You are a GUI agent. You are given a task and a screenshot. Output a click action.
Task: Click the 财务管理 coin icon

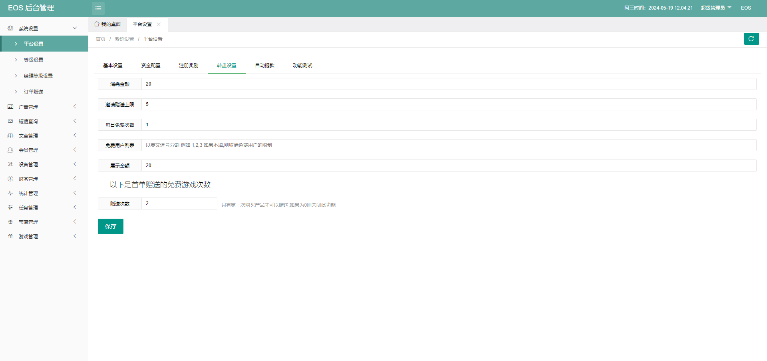coord(10,179)
